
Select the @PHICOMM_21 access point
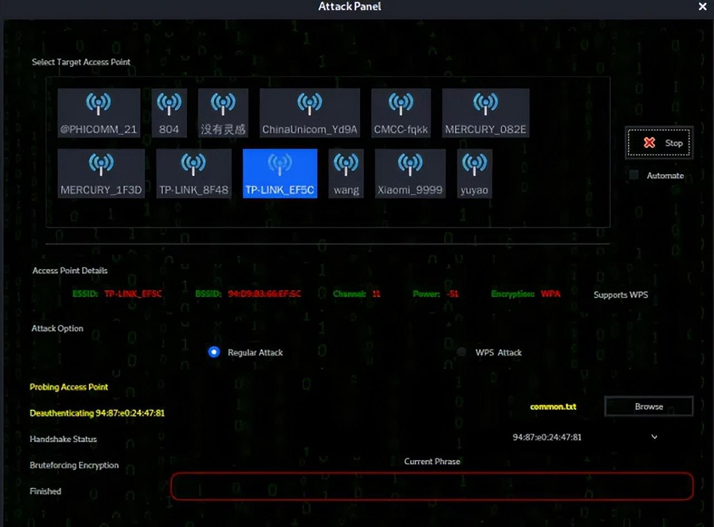(x=99, y=113)
